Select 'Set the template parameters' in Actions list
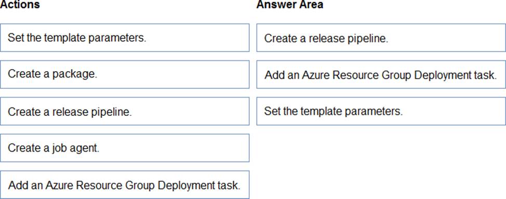 point(125,37)
